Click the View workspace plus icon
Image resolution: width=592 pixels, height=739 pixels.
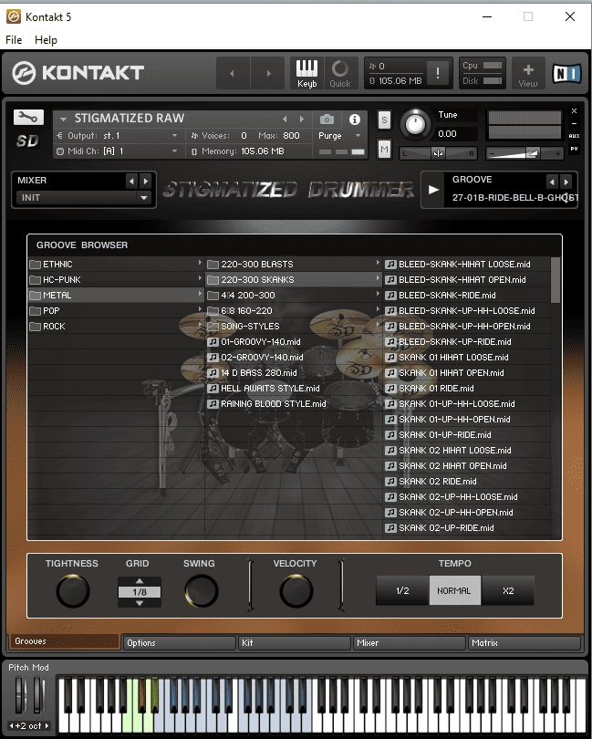(x=528, y=73)
